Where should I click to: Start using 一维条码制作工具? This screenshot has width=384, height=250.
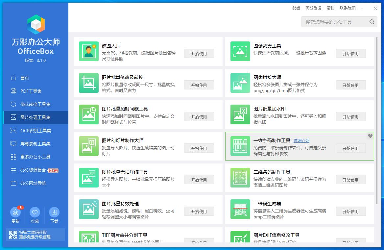(350, 148)
